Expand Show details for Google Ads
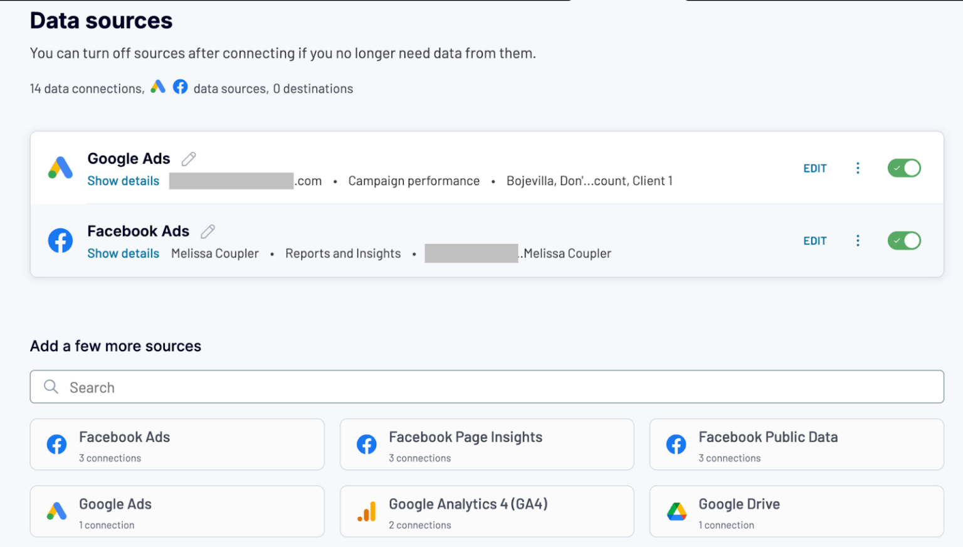This screenshot has height=547, width=963. pyautogui.click(x=123, y=181)
